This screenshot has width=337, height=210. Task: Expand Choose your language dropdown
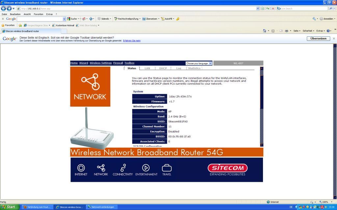coord(199,63)
